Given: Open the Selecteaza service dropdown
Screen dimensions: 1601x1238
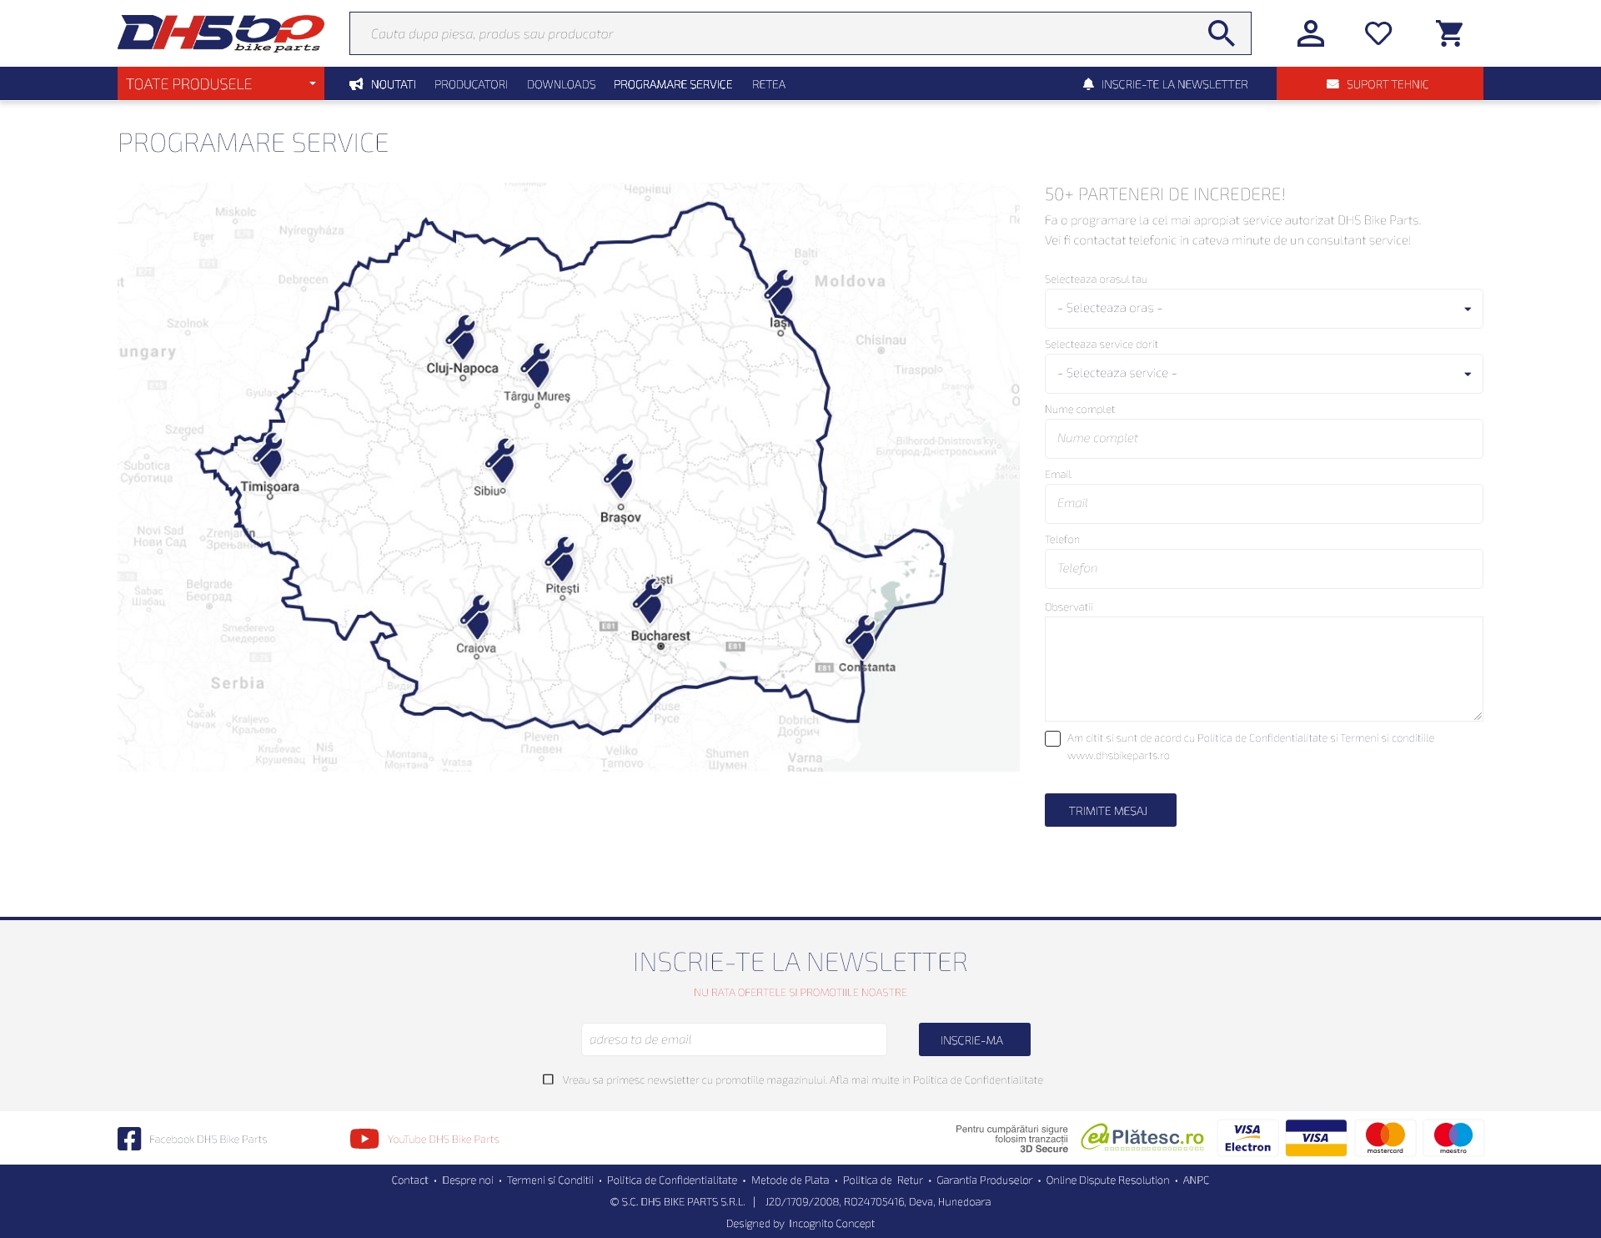Looking at the screenshot, I should pos(1262,374).
